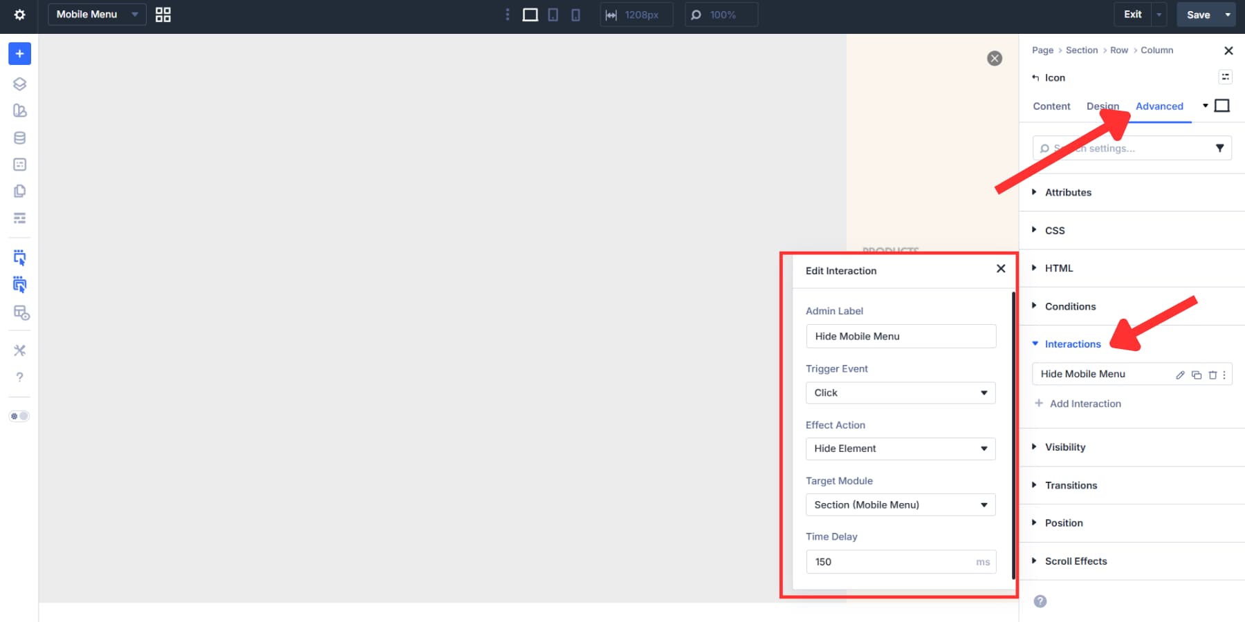Screen dimensions: 1245x622
Task: Open the settings search filter funnel icon
Action: pos(1219,147)
